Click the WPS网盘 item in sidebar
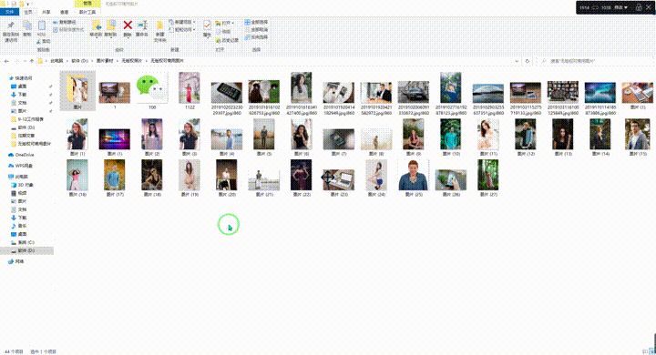Viewport: 656px width, 355px height. coord(21,166)
